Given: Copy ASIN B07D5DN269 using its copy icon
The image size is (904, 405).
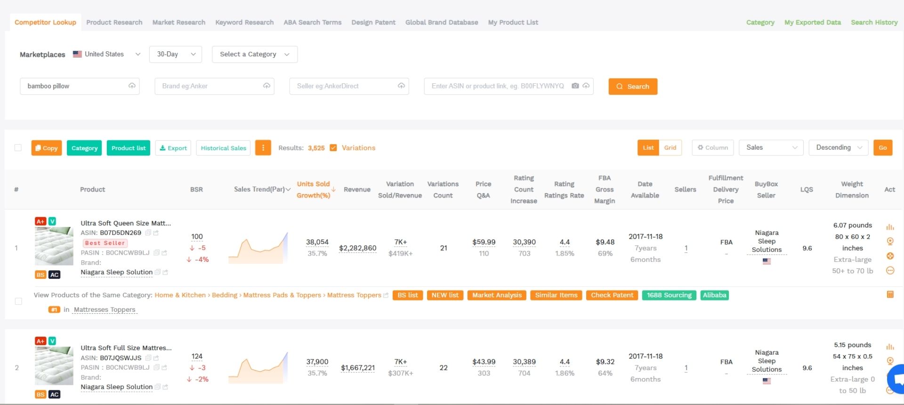Looking at the screenshot, I should [x=148, y=233].
